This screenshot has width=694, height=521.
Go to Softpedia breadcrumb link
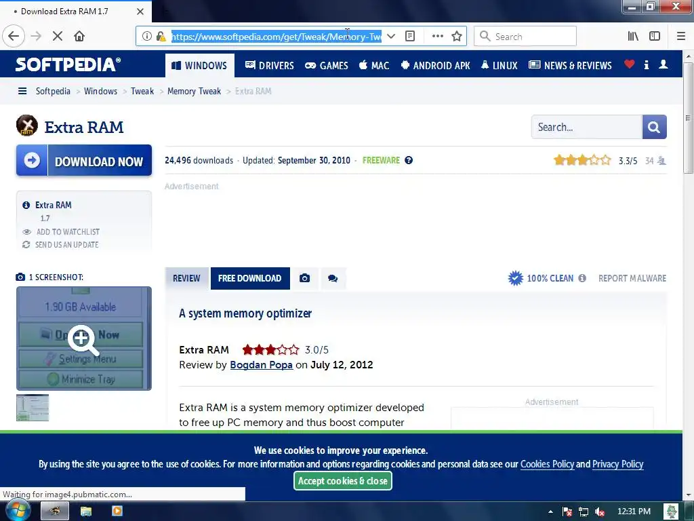pos(53,91)
